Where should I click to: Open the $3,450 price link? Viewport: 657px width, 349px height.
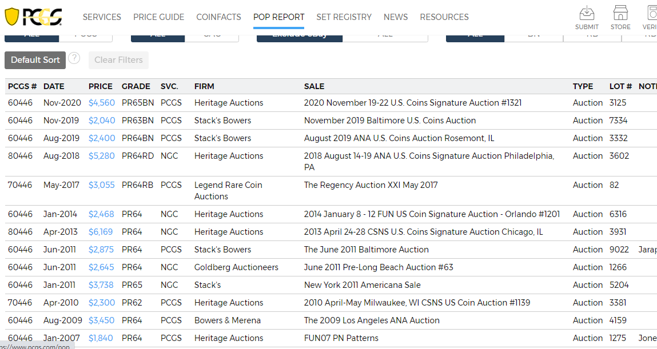click(101, 320)
